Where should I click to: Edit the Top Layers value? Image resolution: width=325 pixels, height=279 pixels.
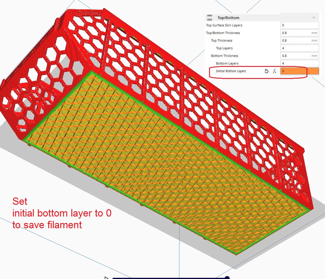point(299,48)
